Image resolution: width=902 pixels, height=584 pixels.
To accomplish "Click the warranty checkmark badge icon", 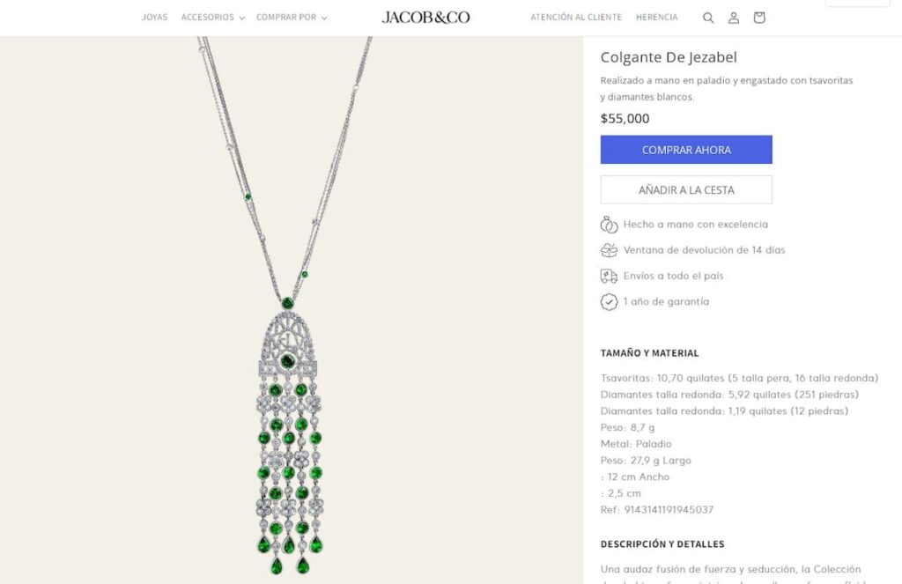I will click(609, 302).
